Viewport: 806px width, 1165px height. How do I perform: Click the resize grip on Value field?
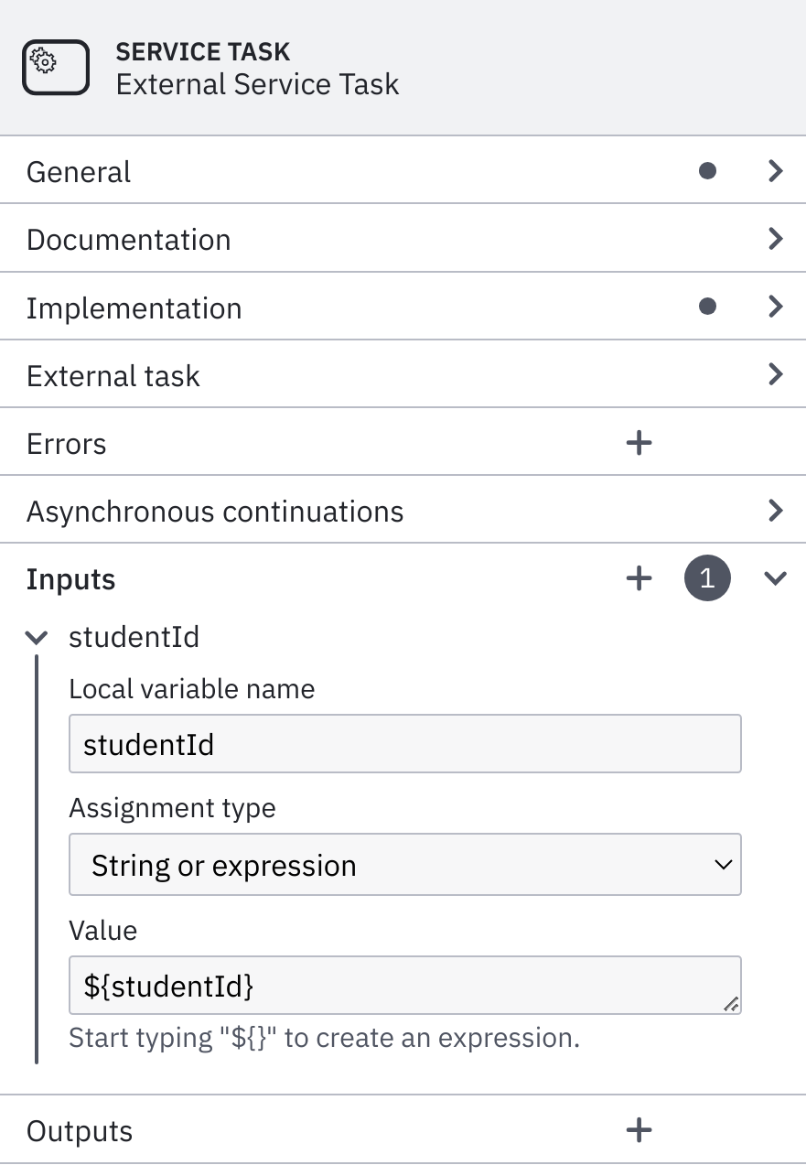pos(730,1004)
